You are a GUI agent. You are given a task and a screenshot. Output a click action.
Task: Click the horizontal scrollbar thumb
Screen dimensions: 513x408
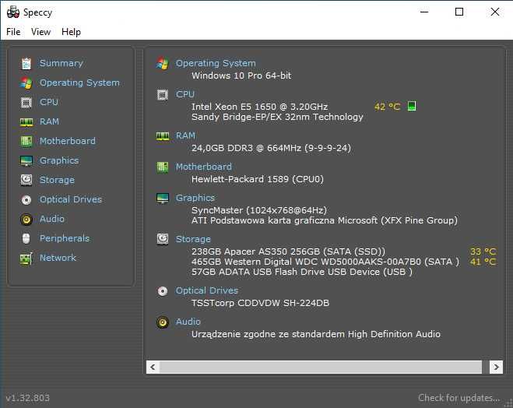click(x=321, y=367)
